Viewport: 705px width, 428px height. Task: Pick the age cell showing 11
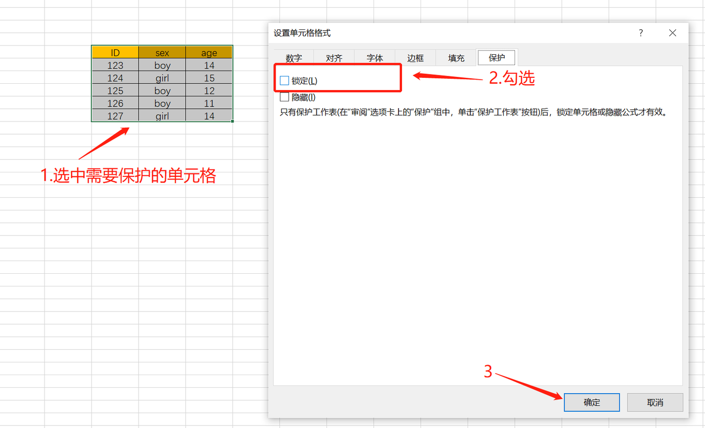209,103
